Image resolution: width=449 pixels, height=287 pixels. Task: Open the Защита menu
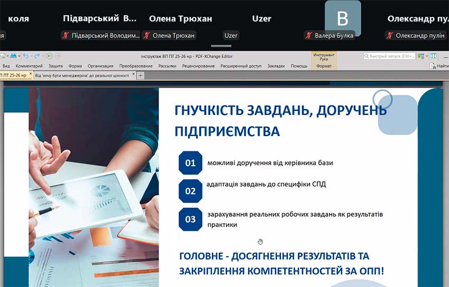(x=55, y=66)
